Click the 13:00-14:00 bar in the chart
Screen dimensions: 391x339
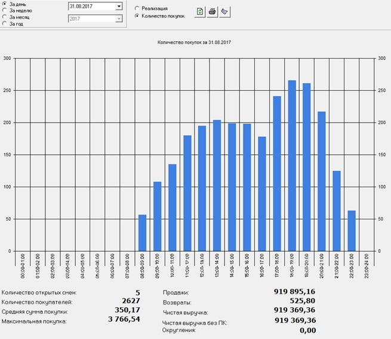point(217,185)
